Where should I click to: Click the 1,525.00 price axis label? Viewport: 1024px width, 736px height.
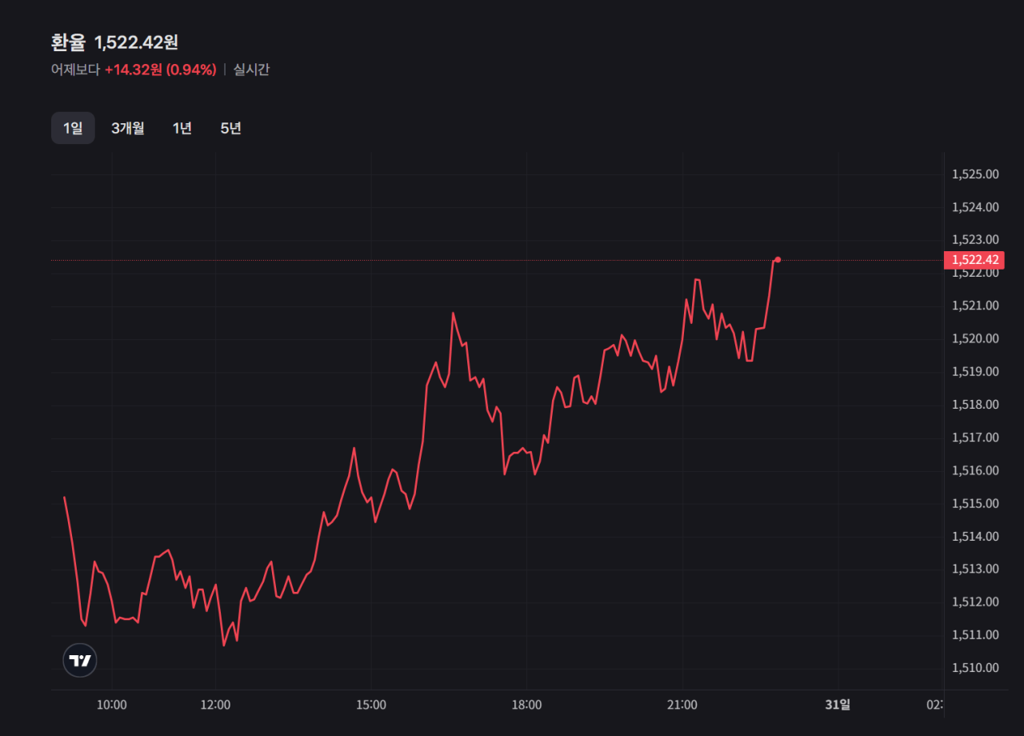[x=975, y=174]
